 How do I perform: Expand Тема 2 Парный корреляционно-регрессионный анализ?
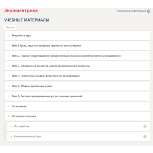click(77, 56)
